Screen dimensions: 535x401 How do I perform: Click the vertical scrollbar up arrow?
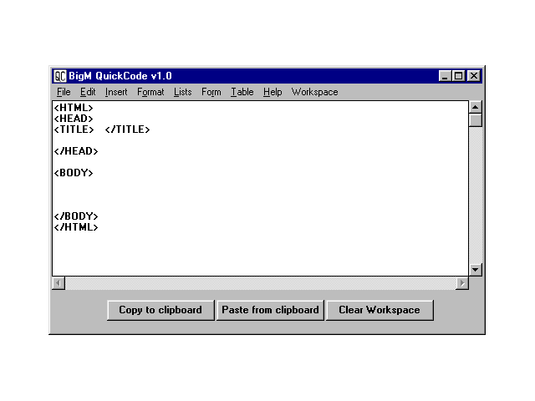475,107
